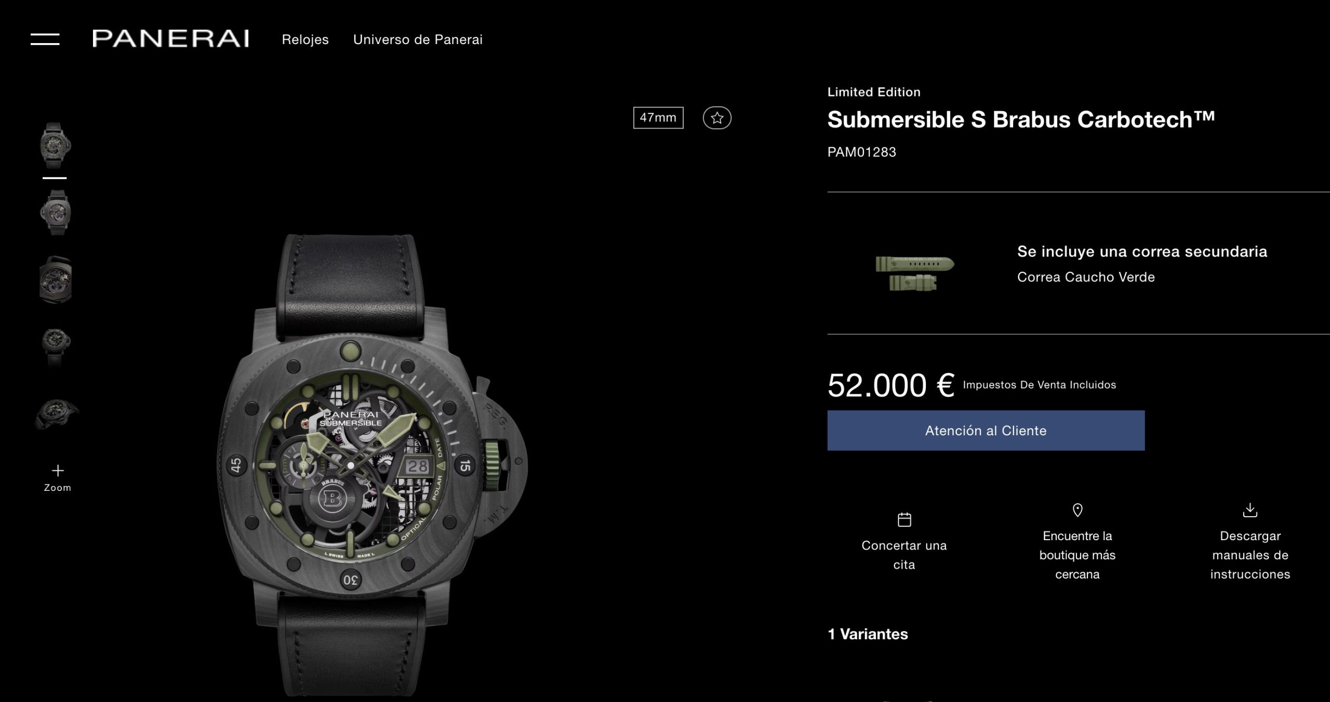This screenshot has height=702, width=1330.
Task: Open the hamburger menu icon
Action: 45,39
